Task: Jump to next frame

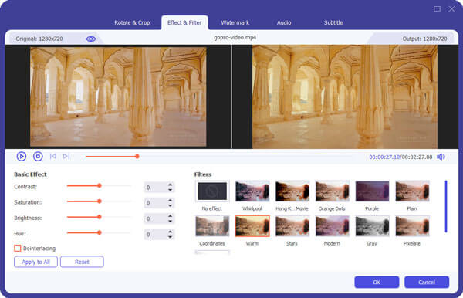Action: [x=66, y=156]
